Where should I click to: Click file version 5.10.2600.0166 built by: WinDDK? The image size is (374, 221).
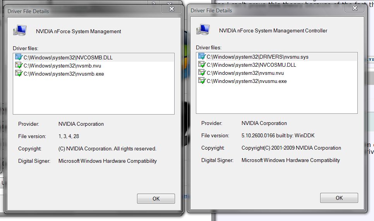click(278, 136)
